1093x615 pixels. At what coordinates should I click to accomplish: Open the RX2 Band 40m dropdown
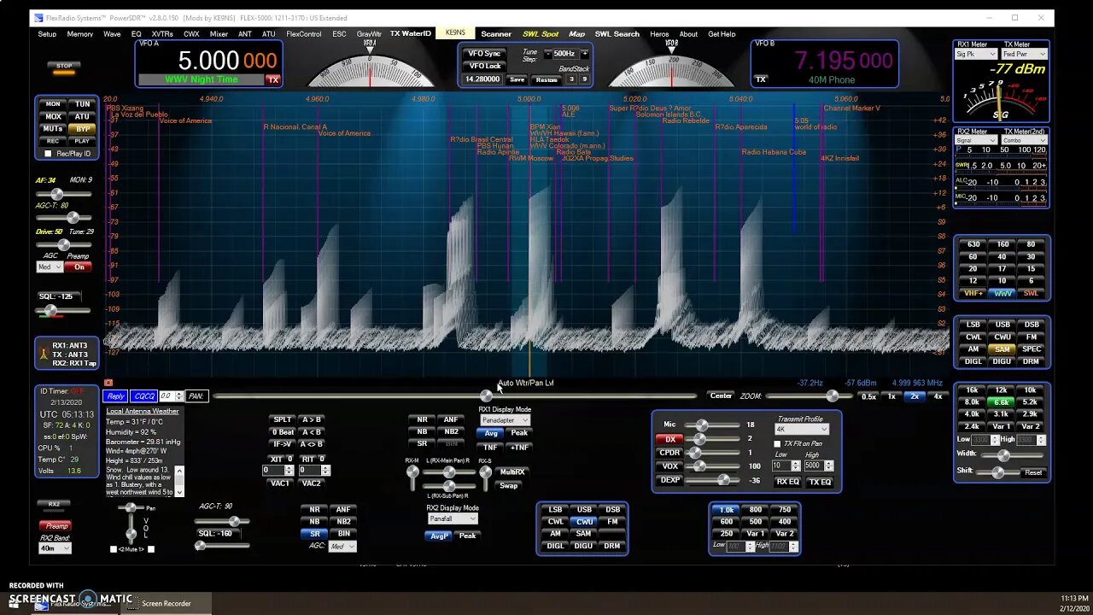coord(55,548)
